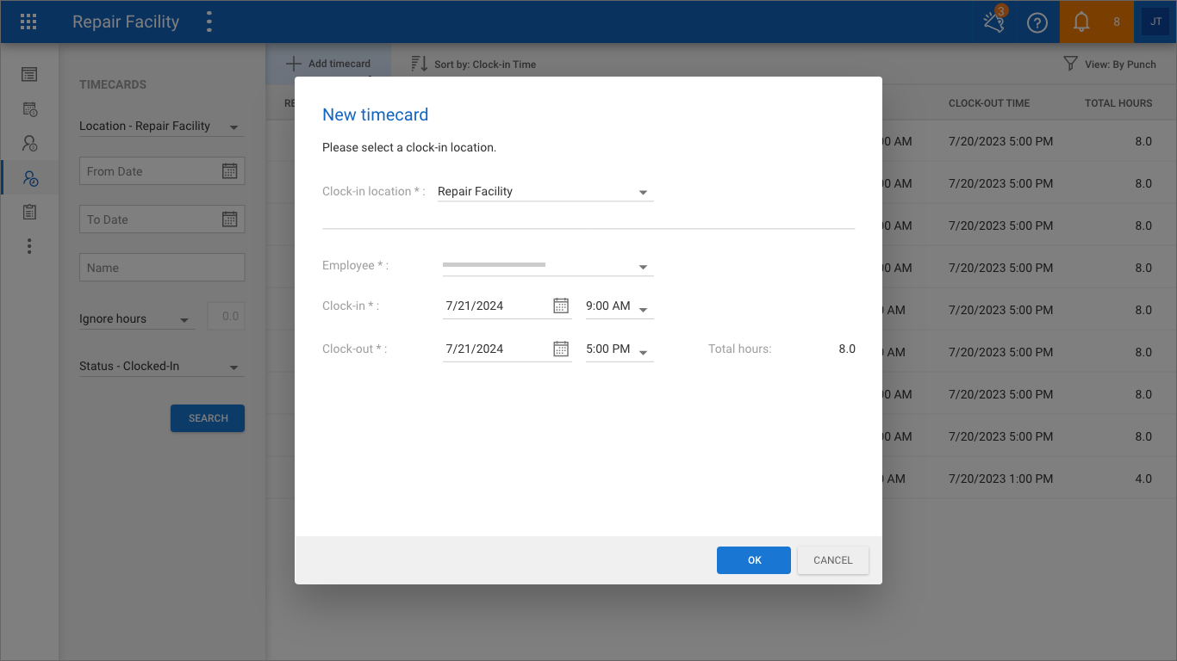
Task: Click the plus icon for Add timecard
Action: click(x=294, y=64)
